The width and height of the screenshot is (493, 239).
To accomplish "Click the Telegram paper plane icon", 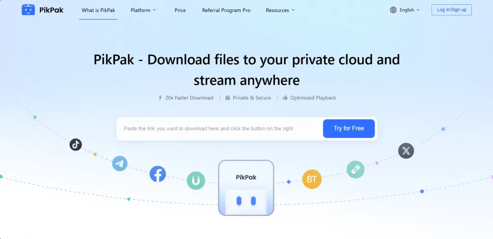I will [x=120, y=163].
